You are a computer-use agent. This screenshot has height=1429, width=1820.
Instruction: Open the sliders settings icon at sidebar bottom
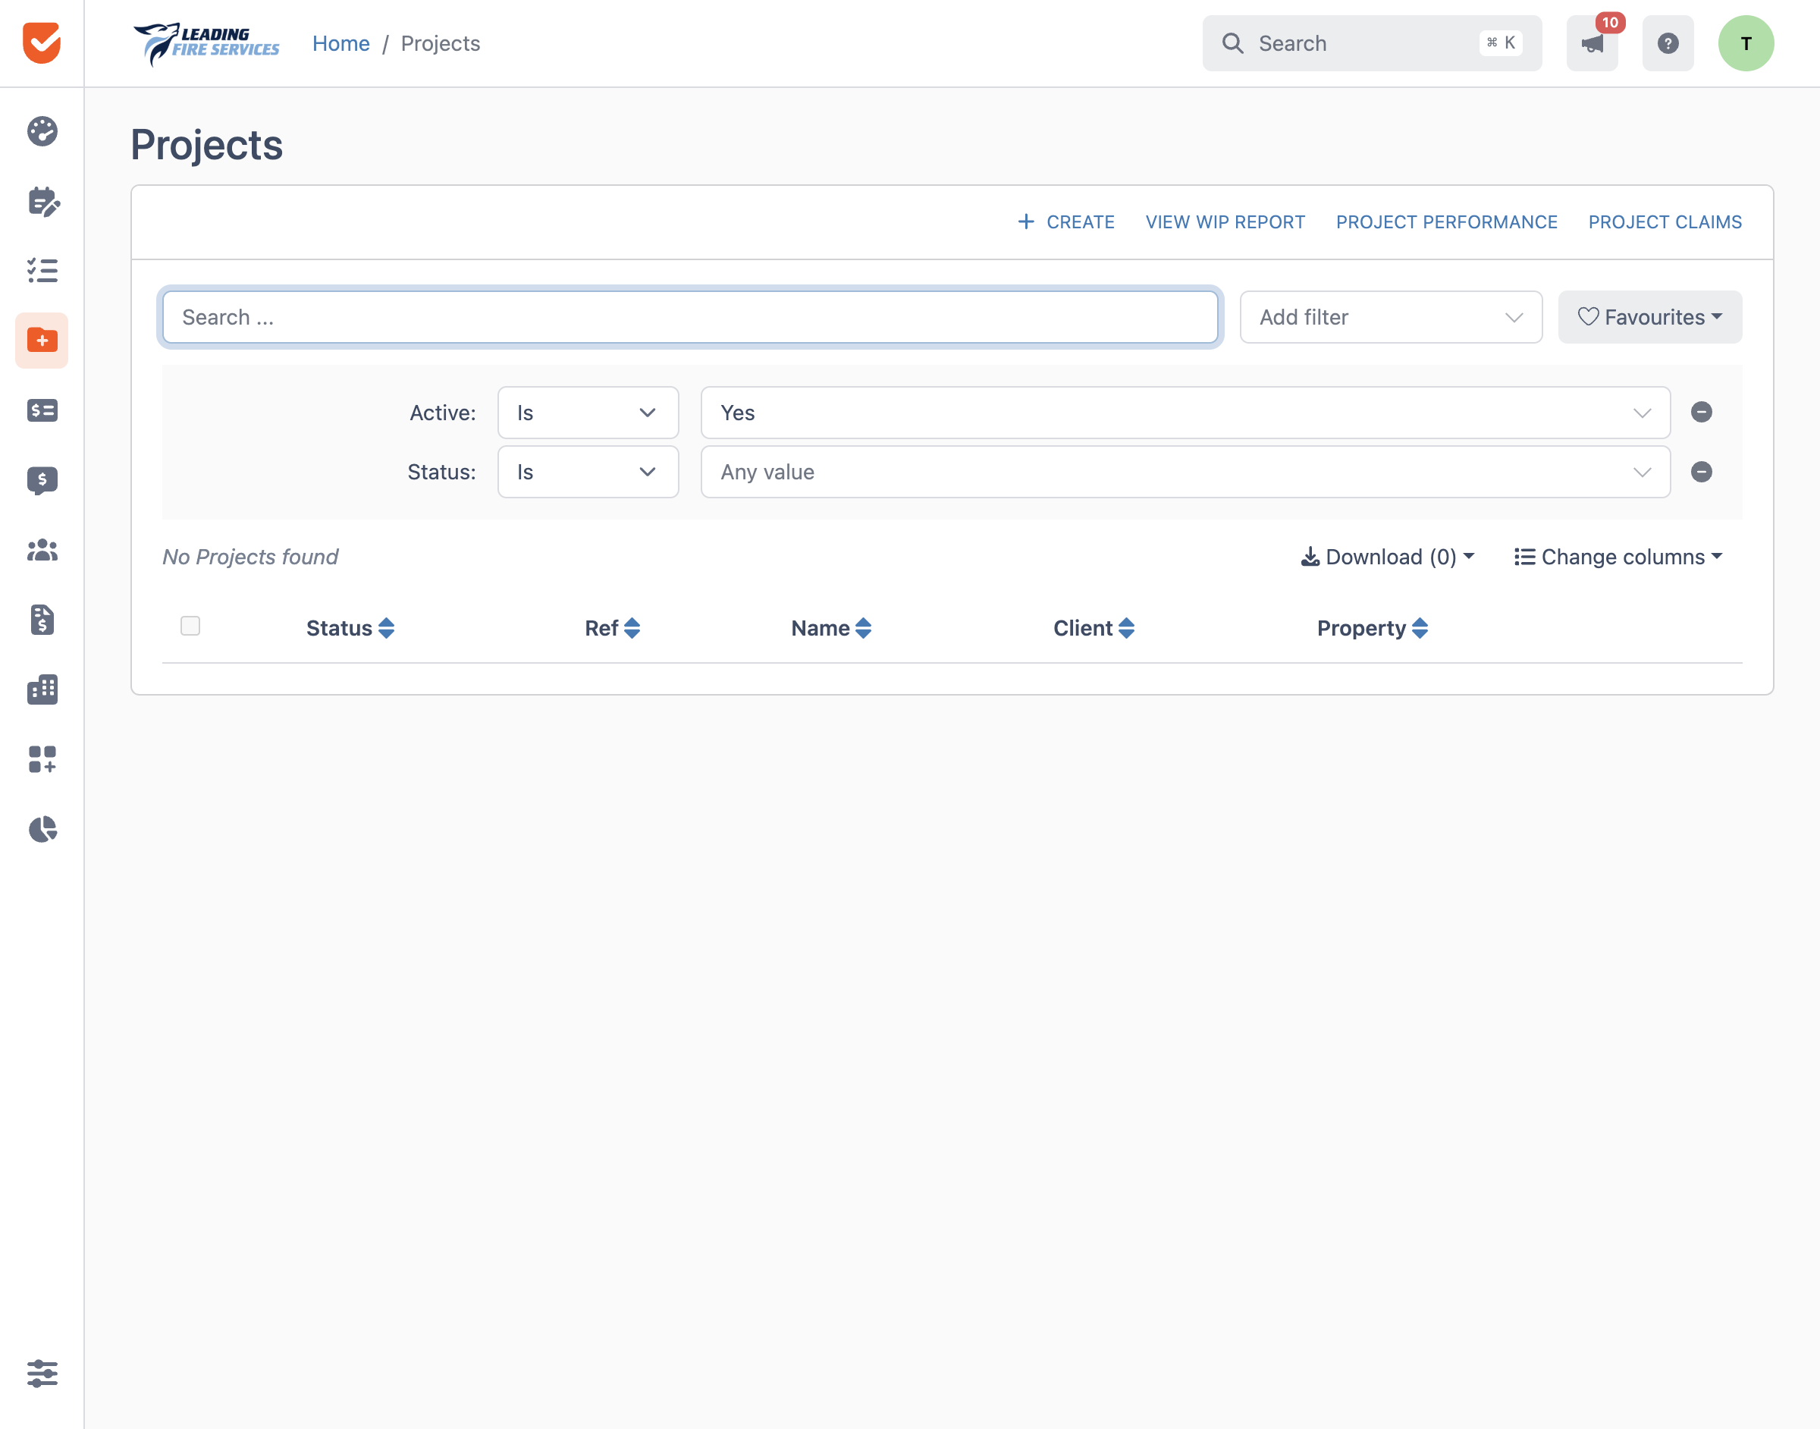click(x=42, y=1374)
